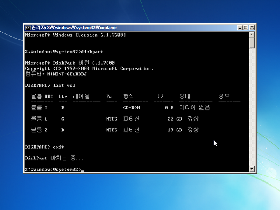Click the final command prompt line
This screenshot has width=280, height=210.
54,169
